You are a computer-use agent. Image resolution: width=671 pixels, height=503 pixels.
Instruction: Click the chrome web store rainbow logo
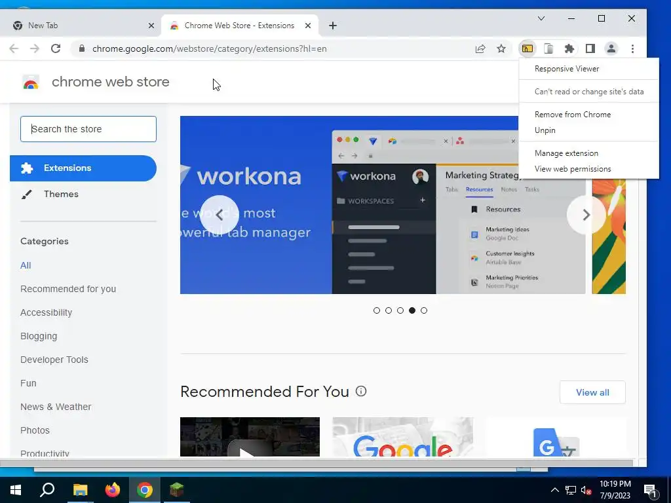click(30, 82)
